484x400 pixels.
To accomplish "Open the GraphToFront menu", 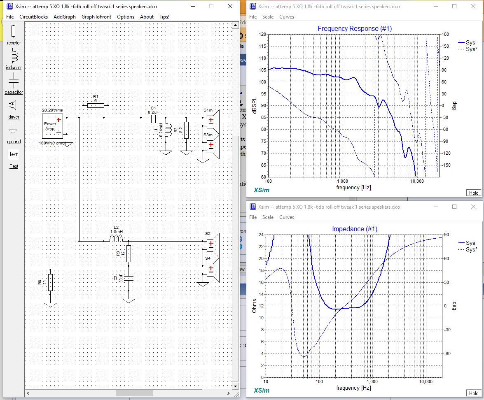I will coord(96,16).
